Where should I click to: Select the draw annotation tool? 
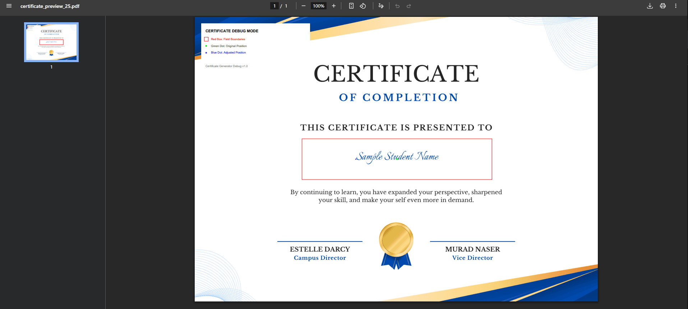pyautogui.click(x=381, y=6)
